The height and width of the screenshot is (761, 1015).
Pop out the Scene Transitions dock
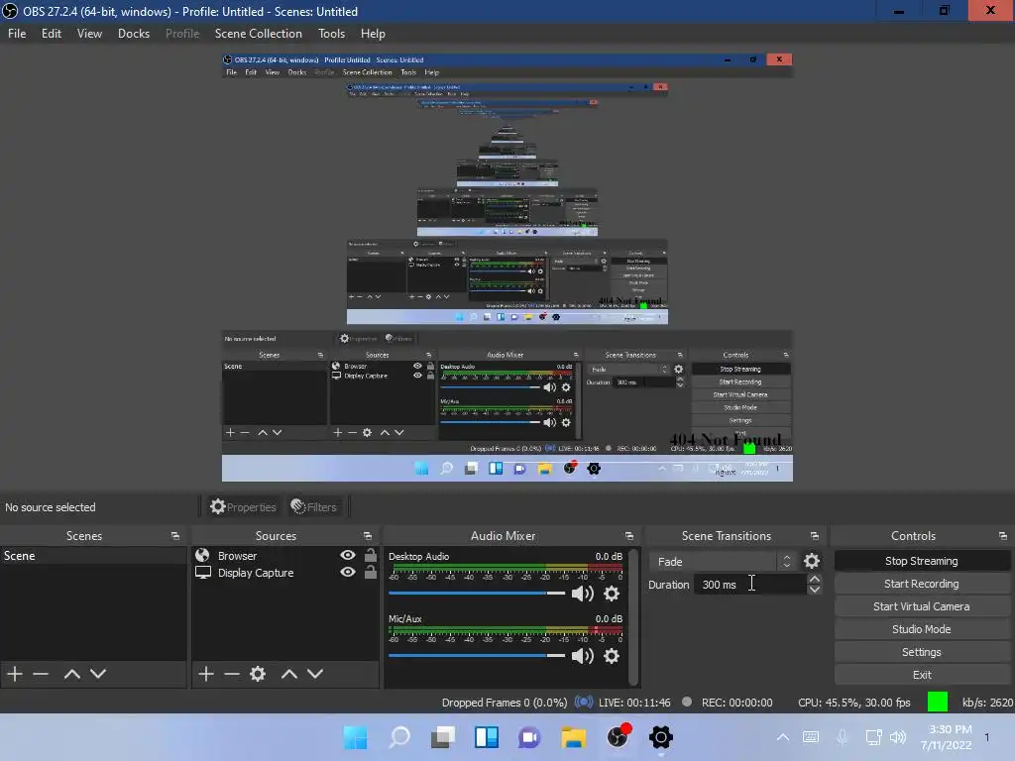coord(815,536)
